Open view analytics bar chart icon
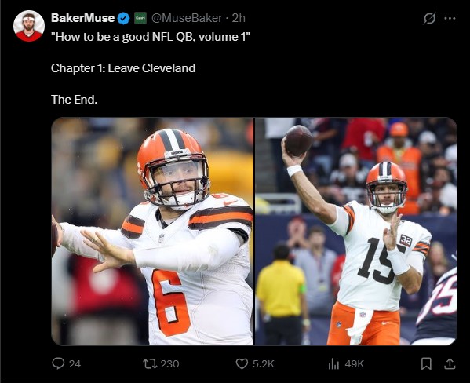470x383 pixels. pos(333,364)
